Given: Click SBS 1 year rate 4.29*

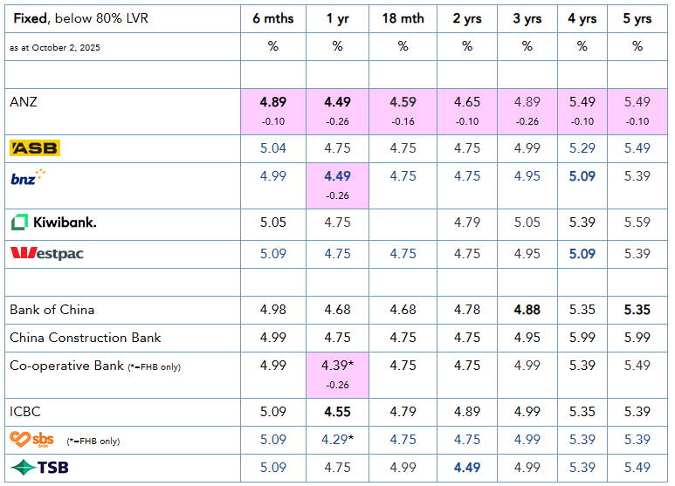Looking at the screenshot, I should tap(337, 440).
